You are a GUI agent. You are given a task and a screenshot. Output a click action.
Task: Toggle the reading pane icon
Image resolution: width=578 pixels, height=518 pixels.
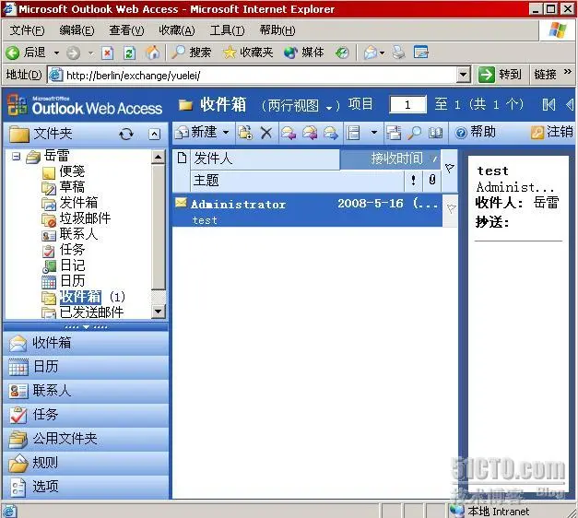[394, 133]
